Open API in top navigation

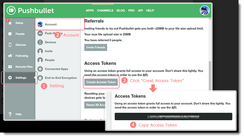[x=140, y=10]
